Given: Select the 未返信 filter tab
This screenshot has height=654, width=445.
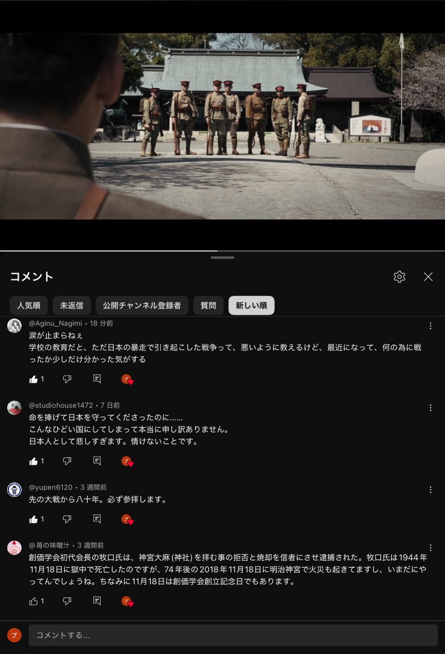Looking at the screenshot, I should [x=71, y=305].
